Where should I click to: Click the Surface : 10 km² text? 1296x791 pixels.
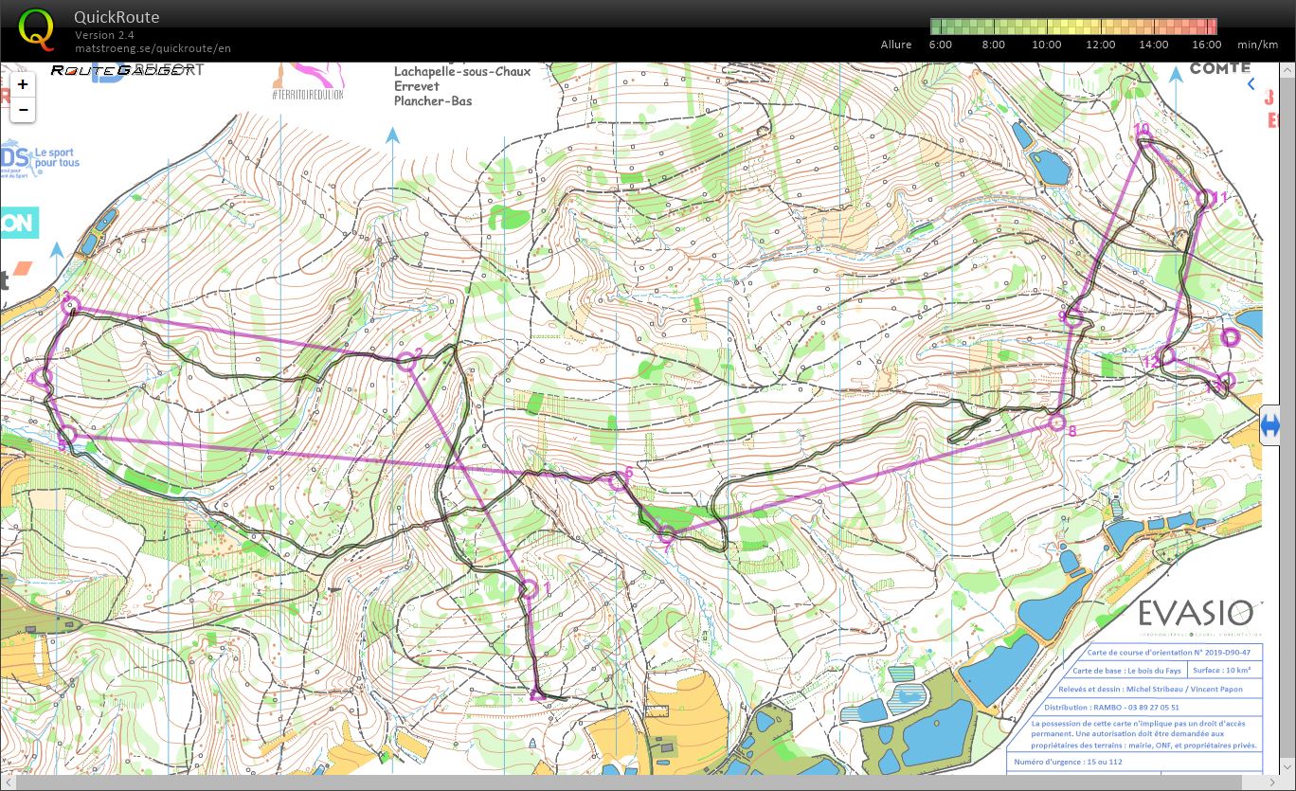pyautogui.click(x=1221, y=670)
